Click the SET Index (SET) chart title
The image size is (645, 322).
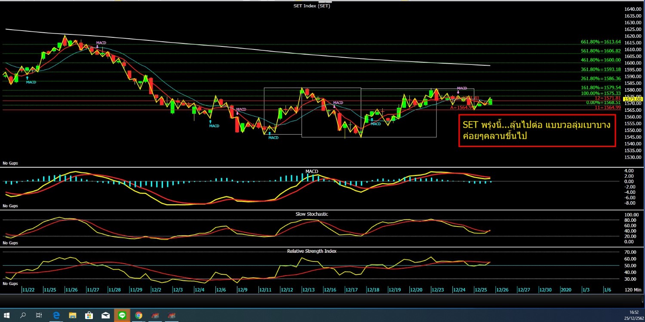[x=312, y=6]
